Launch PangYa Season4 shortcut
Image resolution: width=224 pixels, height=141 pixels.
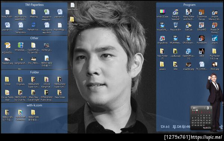click(x=175, y=15)
